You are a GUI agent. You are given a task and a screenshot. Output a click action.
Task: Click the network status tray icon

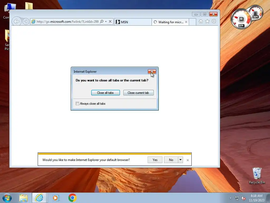tap(237, 198)
